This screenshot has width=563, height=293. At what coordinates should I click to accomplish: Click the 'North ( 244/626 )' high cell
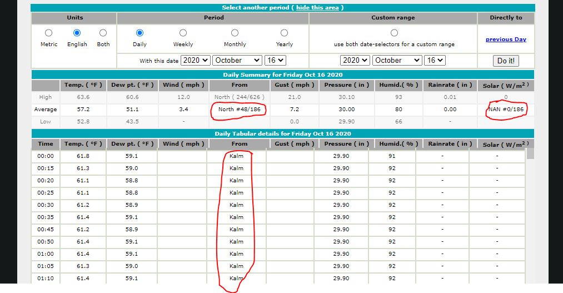pos(239,97)
